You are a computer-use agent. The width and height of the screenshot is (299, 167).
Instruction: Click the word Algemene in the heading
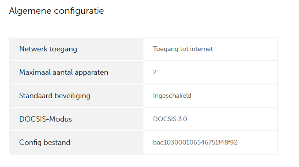pyautogui.click(x=30, y=11)
